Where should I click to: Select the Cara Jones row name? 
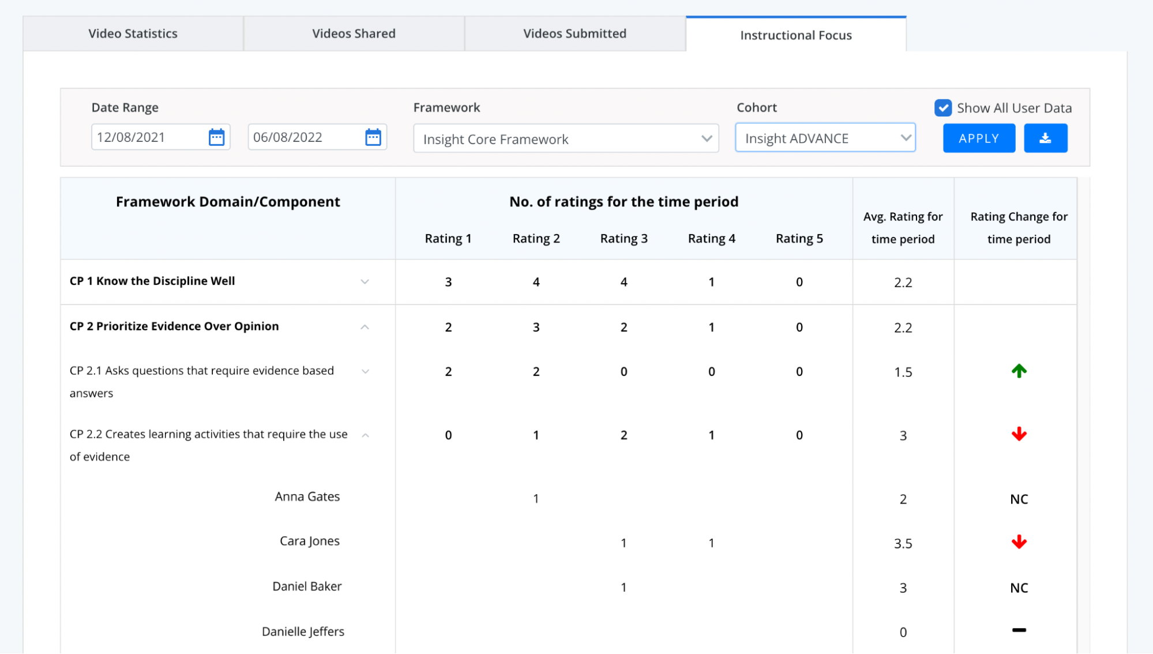pos(309,541)
